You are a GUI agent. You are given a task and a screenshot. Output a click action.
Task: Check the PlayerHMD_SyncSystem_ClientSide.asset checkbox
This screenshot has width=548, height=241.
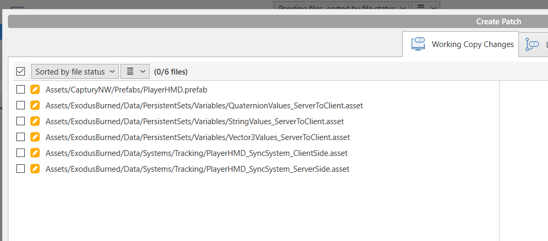click(21, 153)
